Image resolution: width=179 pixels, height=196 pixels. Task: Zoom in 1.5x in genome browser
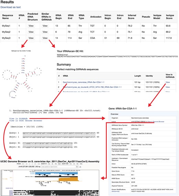point(49,164)
